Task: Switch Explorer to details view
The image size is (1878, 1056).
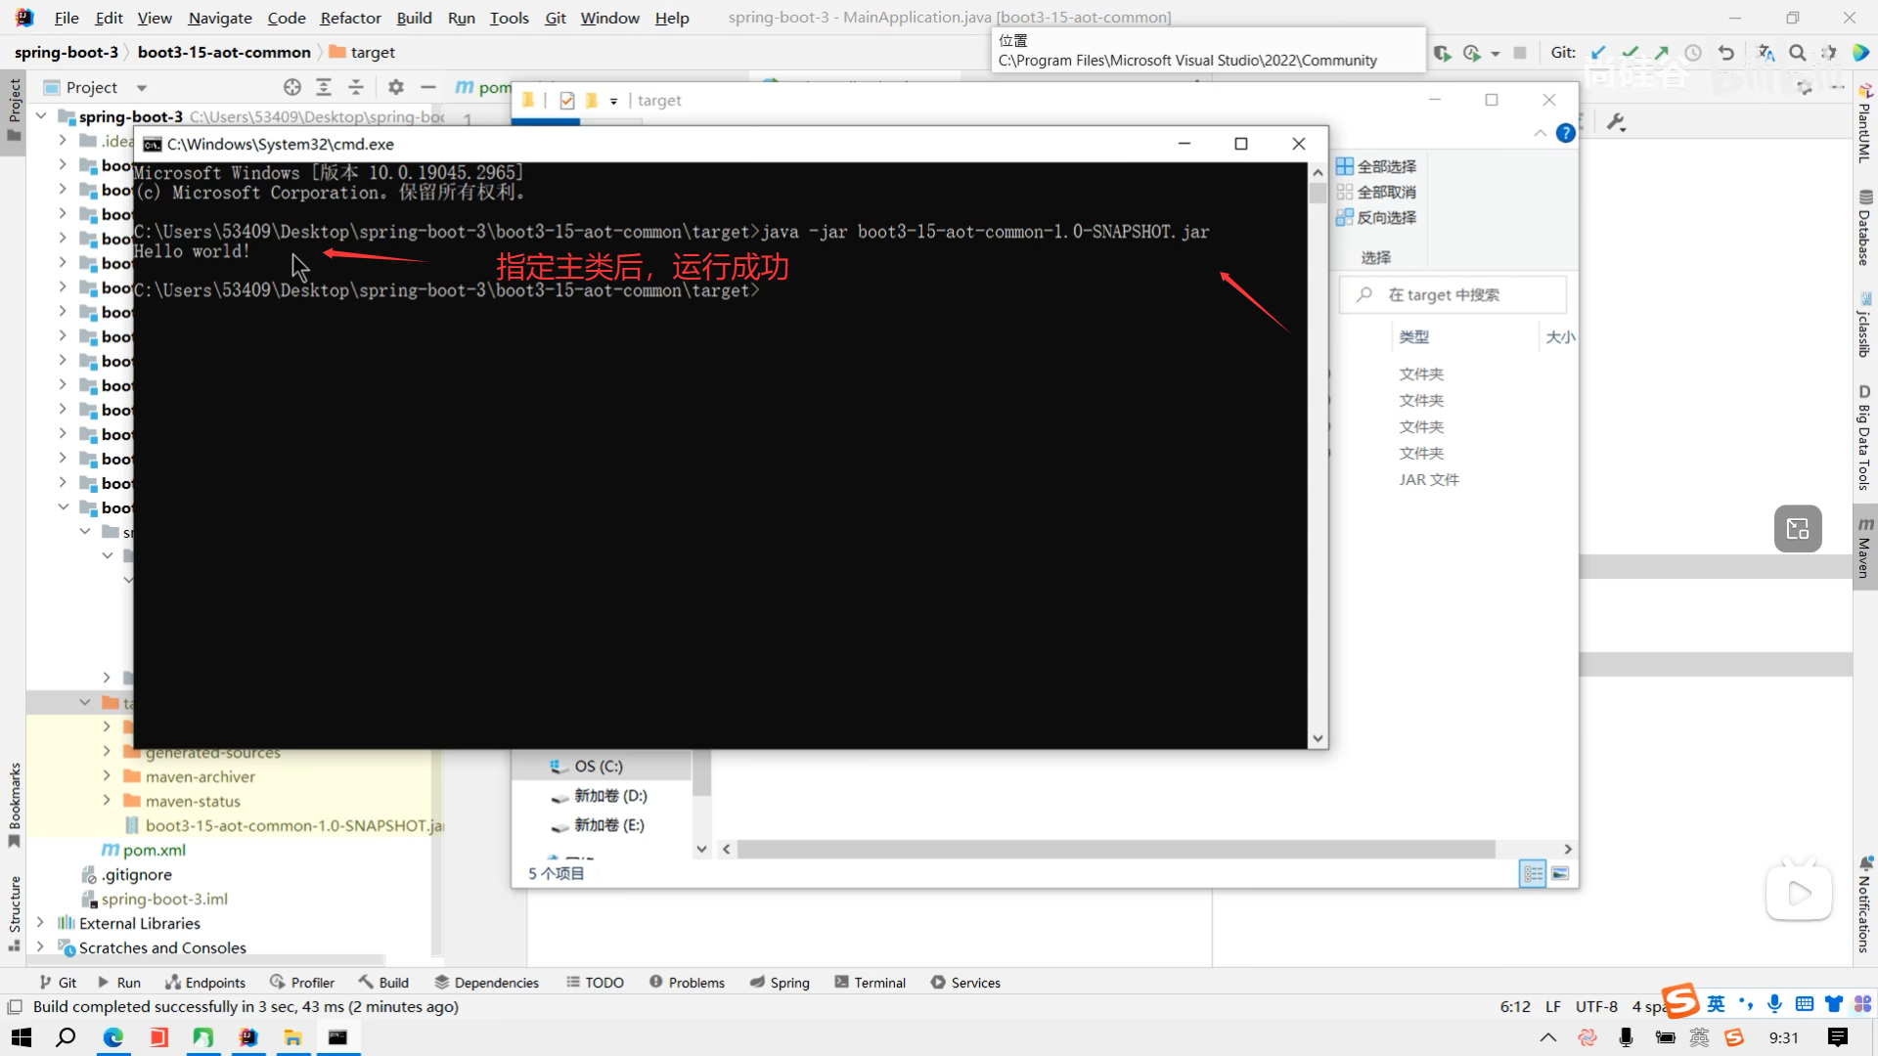Action: [x=1533, y=873]
